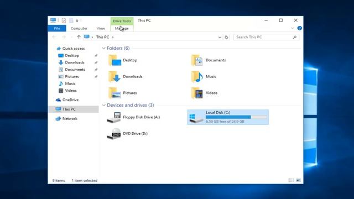Switch to Large icons view in status bar
This screenshot has height=199, width=354.
coord(298,180)
